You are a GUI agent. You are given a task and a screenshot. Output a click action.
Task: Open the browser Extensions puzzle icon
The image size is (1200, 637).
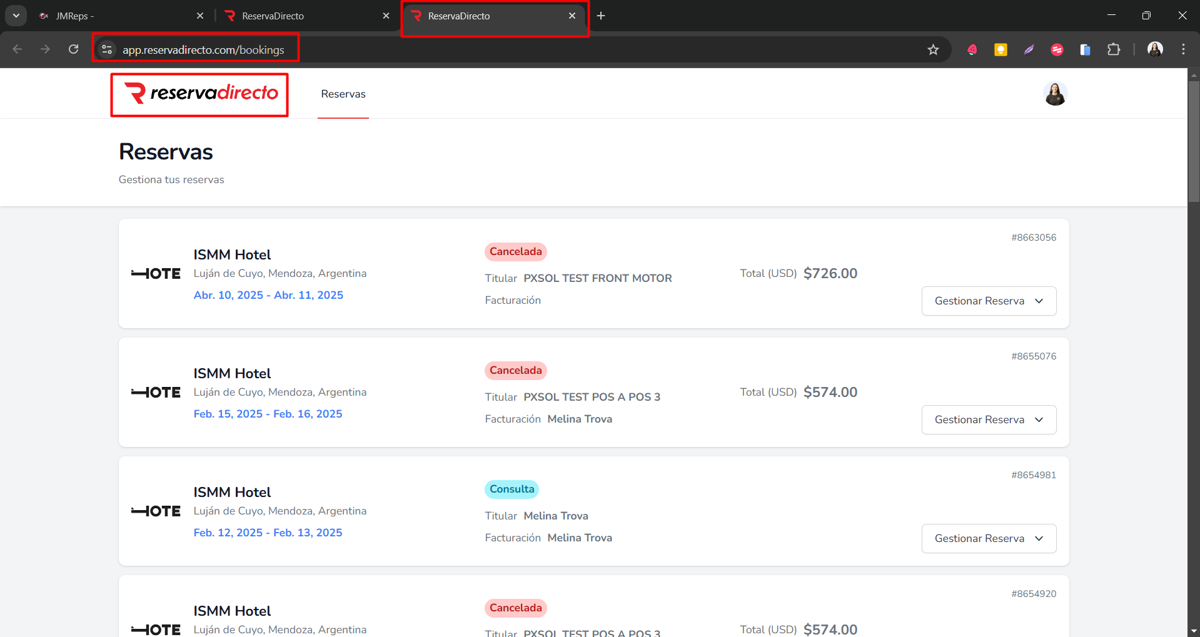[x=1114, y=50]
